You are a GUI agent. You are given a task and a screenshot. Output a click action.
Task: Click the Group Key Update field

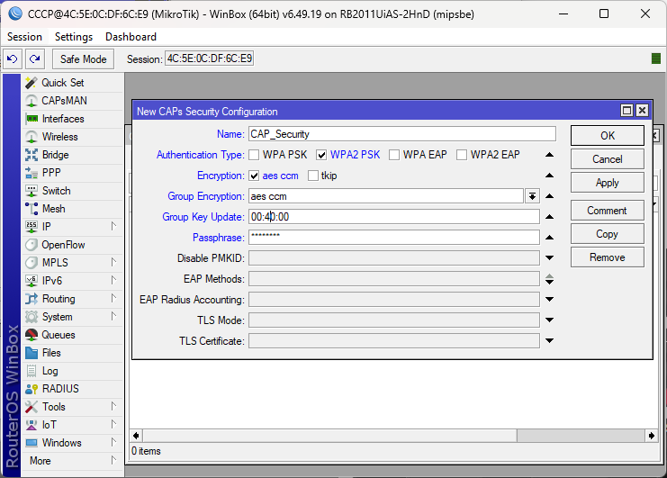(394, 217)
